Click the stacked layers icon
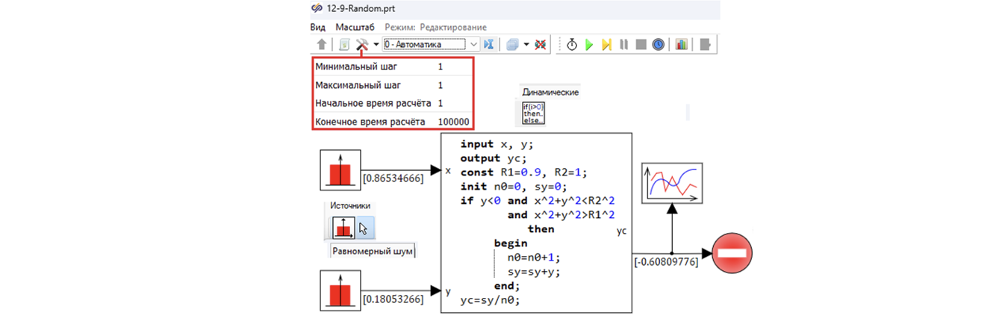This screenshot has height=324, width=1002. click(x=512, y=44)
